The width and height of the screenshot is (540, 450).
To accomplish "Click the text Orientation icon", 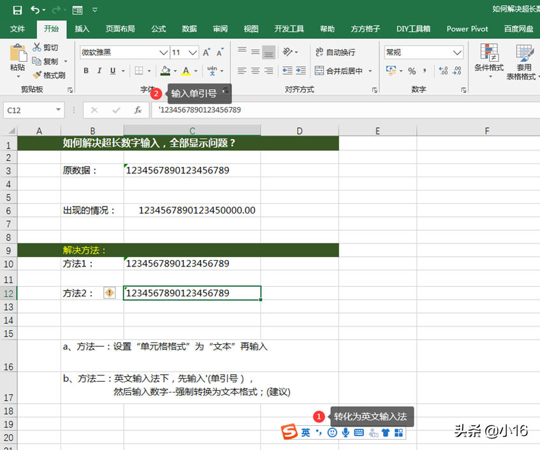I will click(x=288, y=52).
